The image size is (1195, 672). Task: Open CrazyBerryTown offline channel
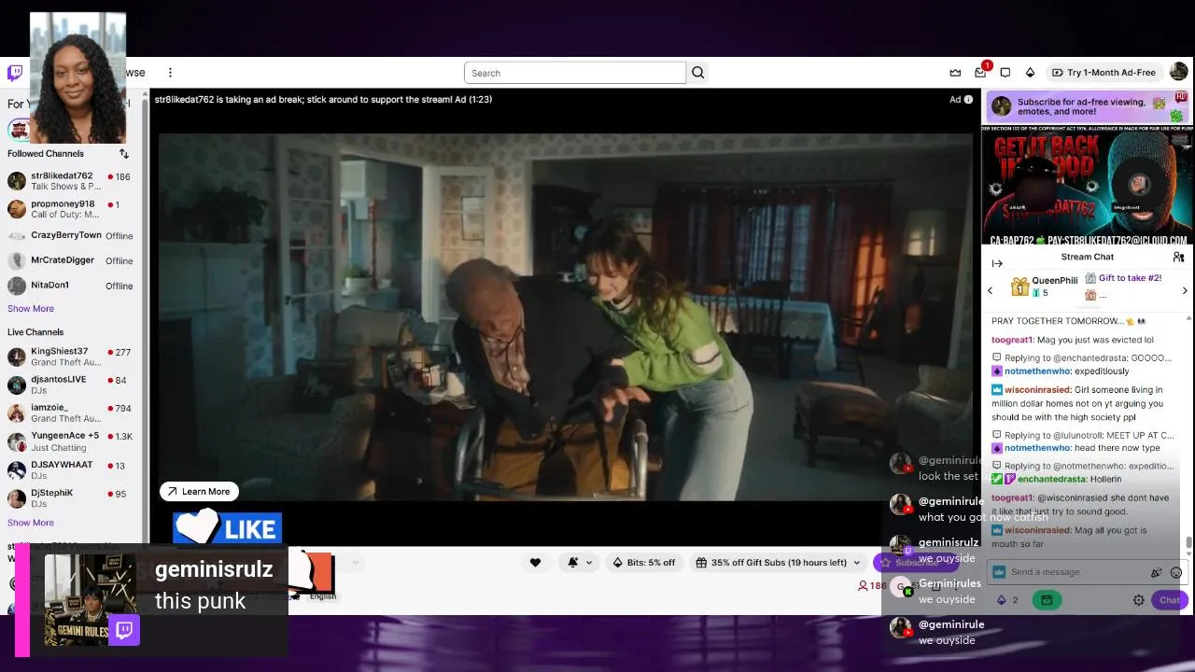pos(71,235)
